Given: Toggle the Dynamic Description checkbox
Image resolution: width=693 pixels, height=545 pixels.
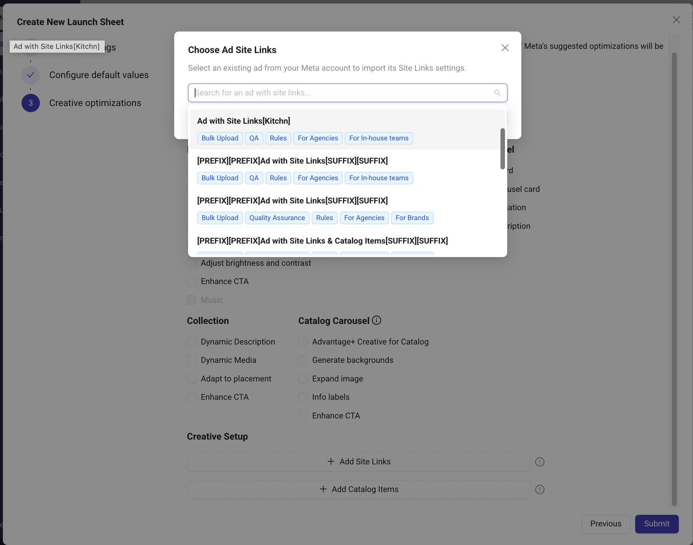Looking at the screenshot, I should [192, 342].
